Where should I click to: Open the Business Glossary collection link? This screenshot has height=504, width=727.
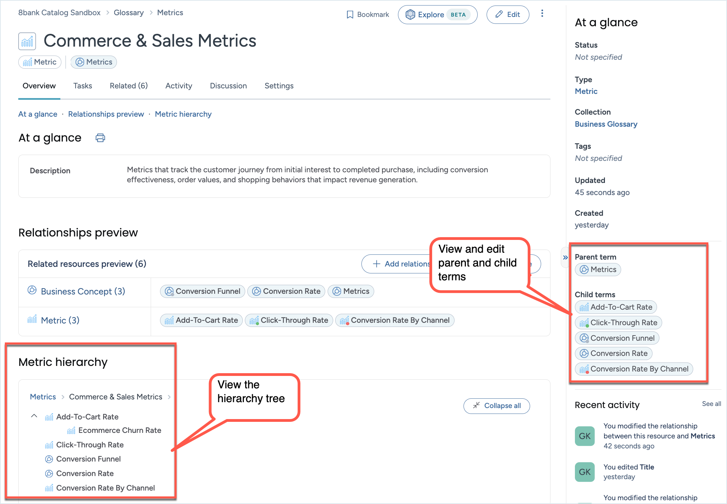(x=606, y=124)
